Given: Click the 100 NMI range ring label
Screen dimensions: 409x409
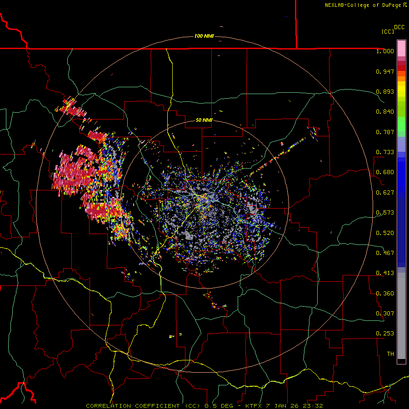Looking at the screenshot, I should pyautogui.click(x=204, y=36).
